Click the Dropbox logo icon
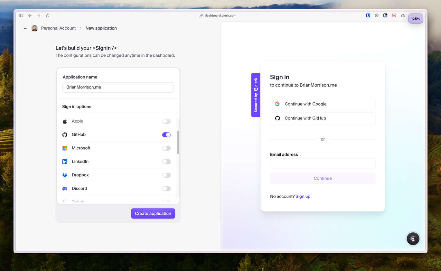The width and height of the screenshot is (441, 271). click(x=65, y=175)
